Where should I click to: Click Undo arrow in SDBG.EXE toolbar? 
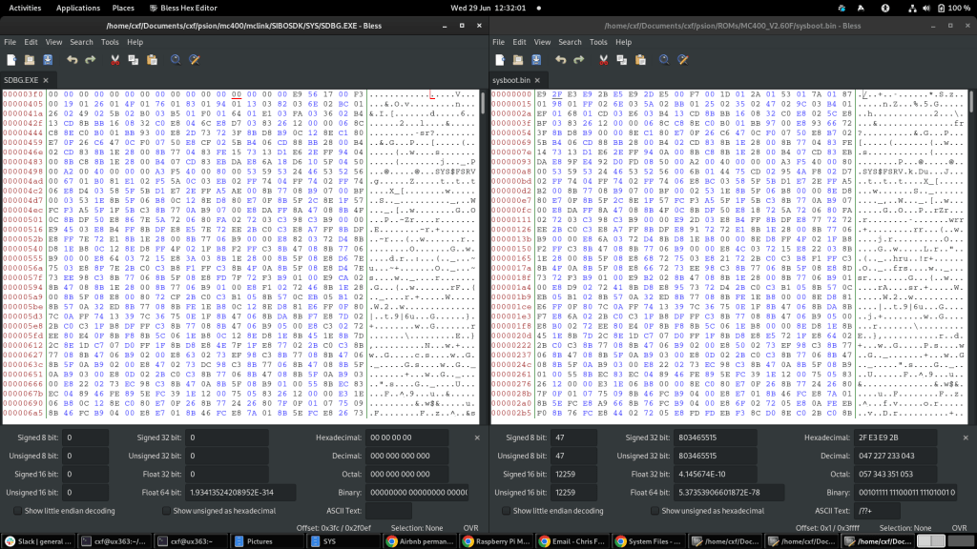pyautogui.click(x=73, y=60)
